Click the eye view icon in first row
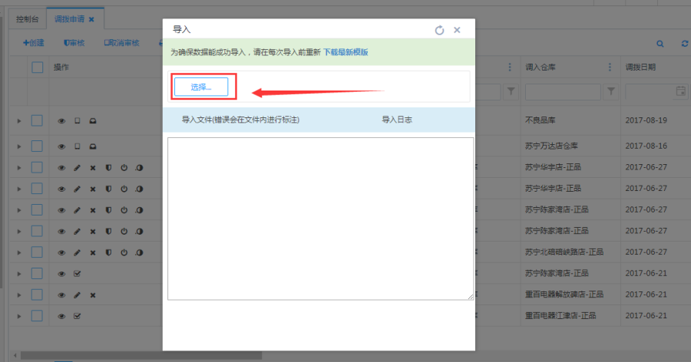This screenshot has height=362, width=691. pos(61,120)
